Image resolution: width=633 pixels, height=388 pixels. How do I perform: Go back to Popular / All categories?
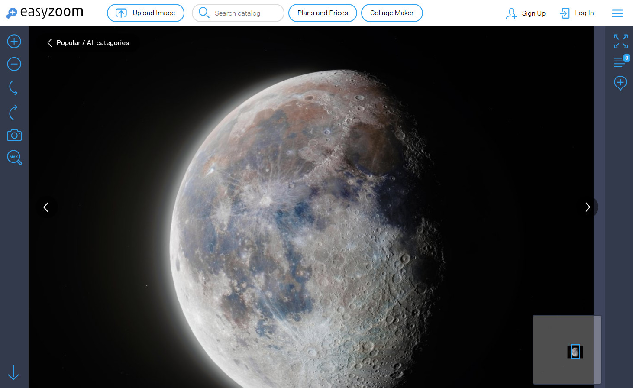[88, 43]
